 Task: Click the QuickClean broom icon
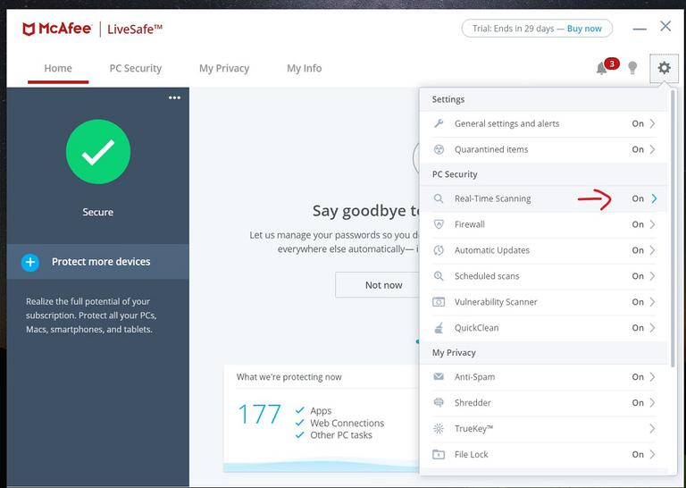[x=439, y=328]
